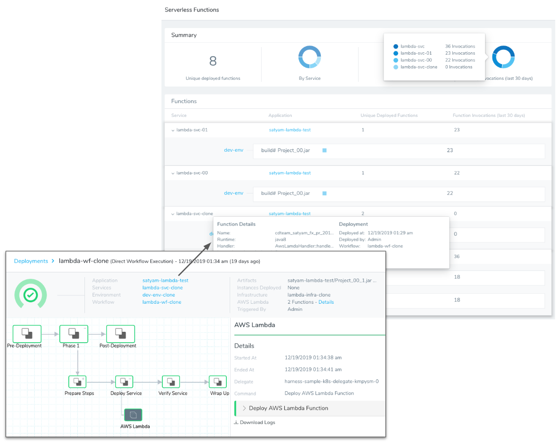
Task: Open the Deploy Service node
Action: [124, 382]
